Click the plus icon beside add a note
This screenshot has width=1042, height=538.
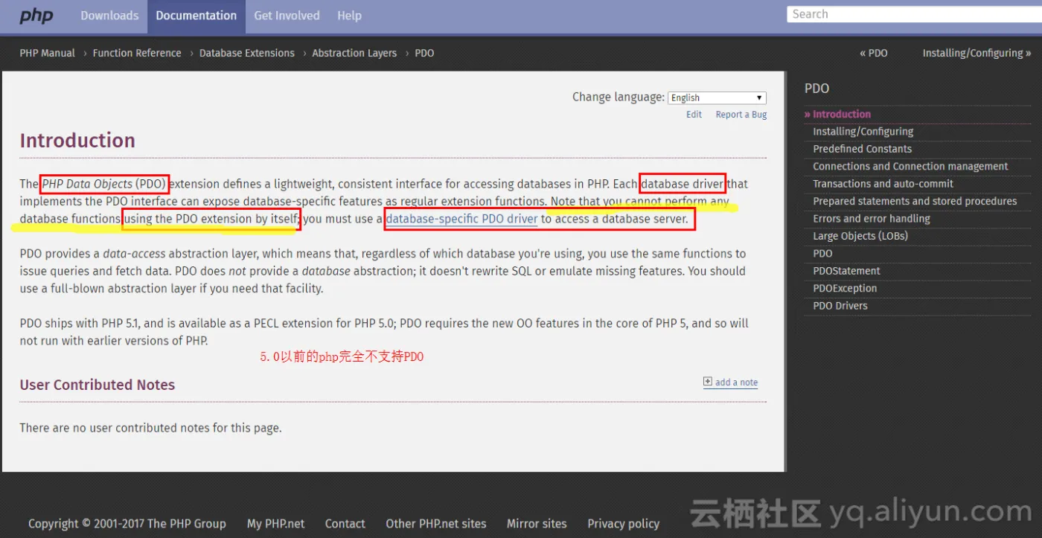click(x=708, y=382)
